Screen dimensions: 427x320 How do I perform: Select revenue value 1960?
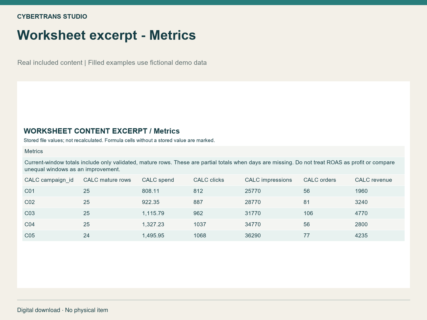tap(361, 191)
